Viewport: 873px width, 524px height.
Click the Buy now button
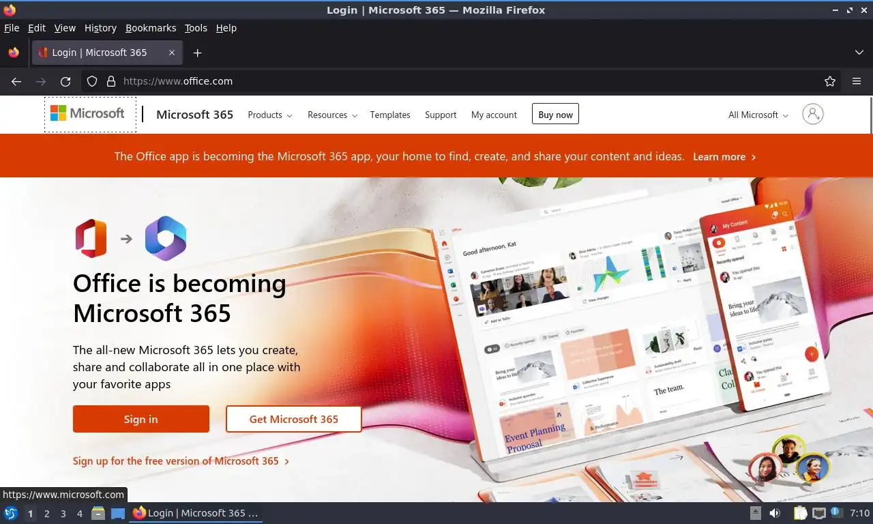coord(555,114)
